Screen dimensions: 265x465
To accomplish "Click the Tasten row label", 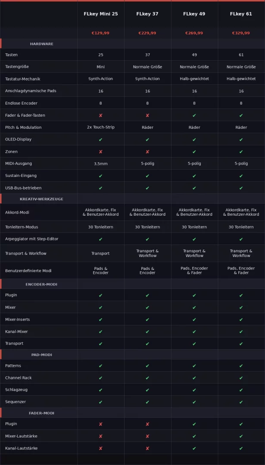I will [x=11, y=55].
